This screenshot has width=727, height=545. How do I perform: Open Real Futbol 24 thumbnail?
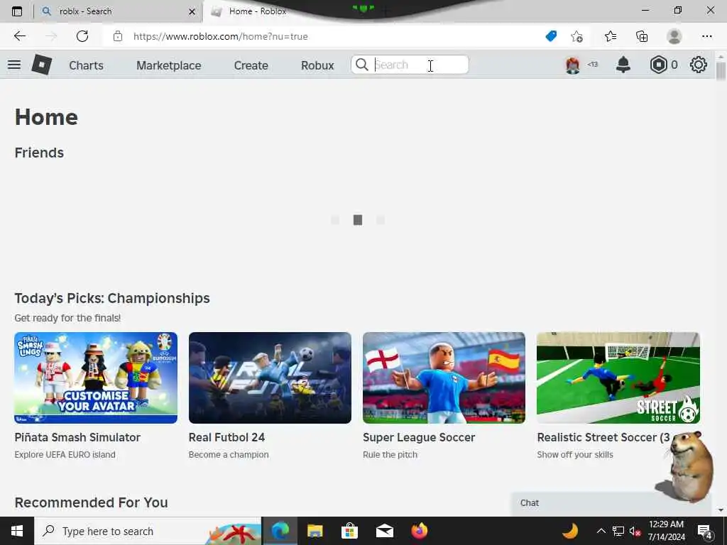coord(270,378)
